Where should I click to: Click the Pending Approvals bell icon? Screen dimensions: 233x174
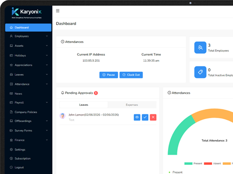(62, 93)
